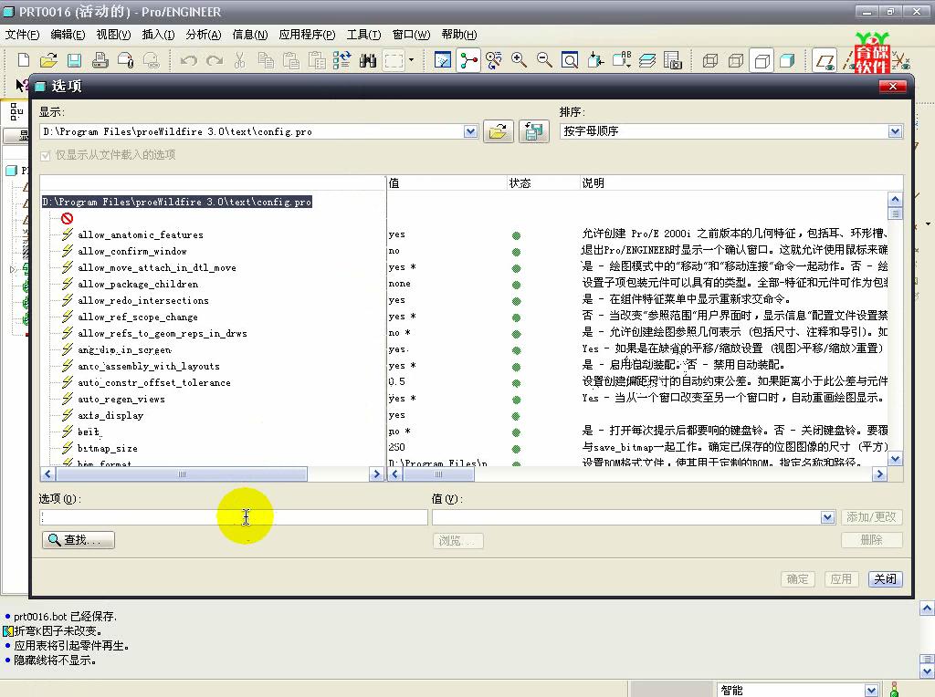
Task: Click the Open file folder toolbar icon
Action: click(x=49, y=60)
